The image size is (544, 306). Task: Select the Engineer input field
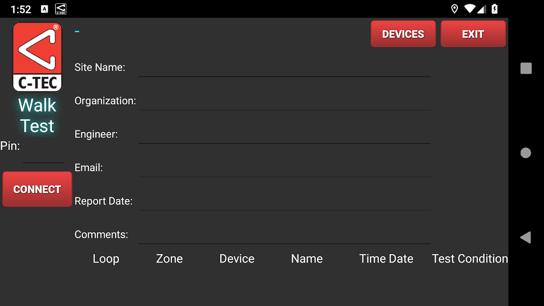[x=284, y=135]
